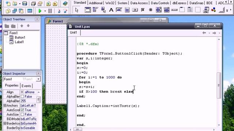Select the CheckBox component icon
This screenshot has width=234, height=131.
[x=143, y=10]
